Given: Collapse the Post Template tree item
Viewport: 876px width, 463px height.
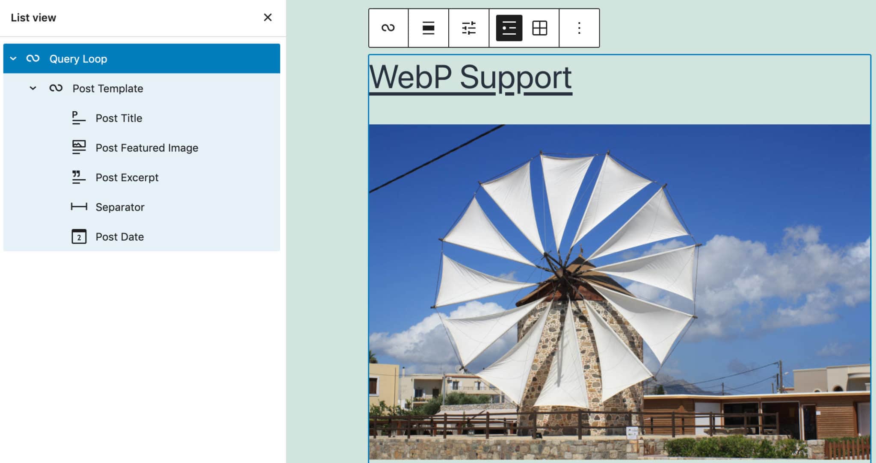Looking at the screenshot, I should (x=33, y=88).
